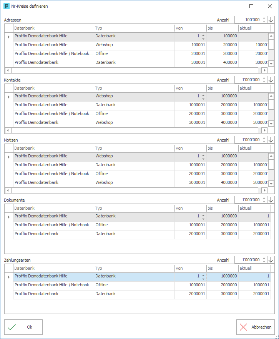Click the scroll right arrow in Adressen grid
This screenshot has width=279, height=339.
point(264,70)
